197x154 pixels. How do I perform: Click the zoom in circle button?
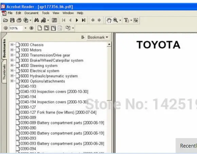click(x=31, y=28)
